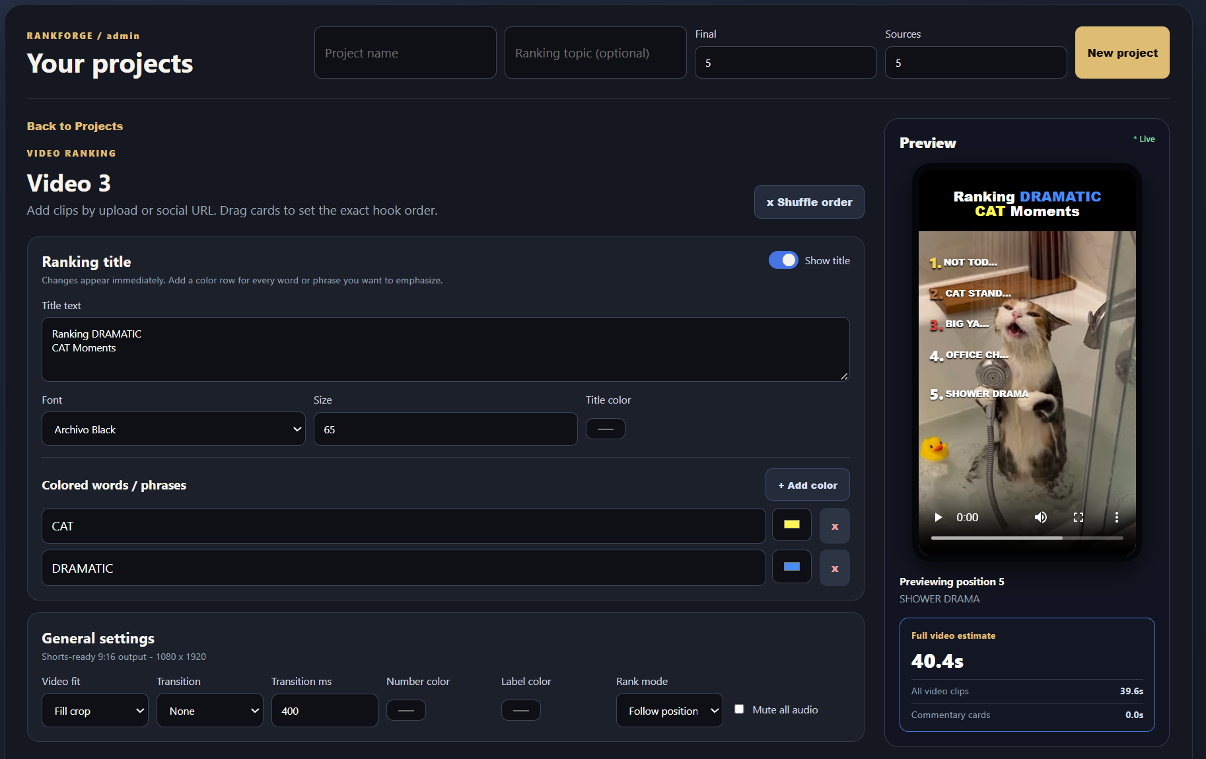Remove the DRAMATIC colored word row
Image resolution: width=1206 pixels, height=759 pixels.
point(835,568)
